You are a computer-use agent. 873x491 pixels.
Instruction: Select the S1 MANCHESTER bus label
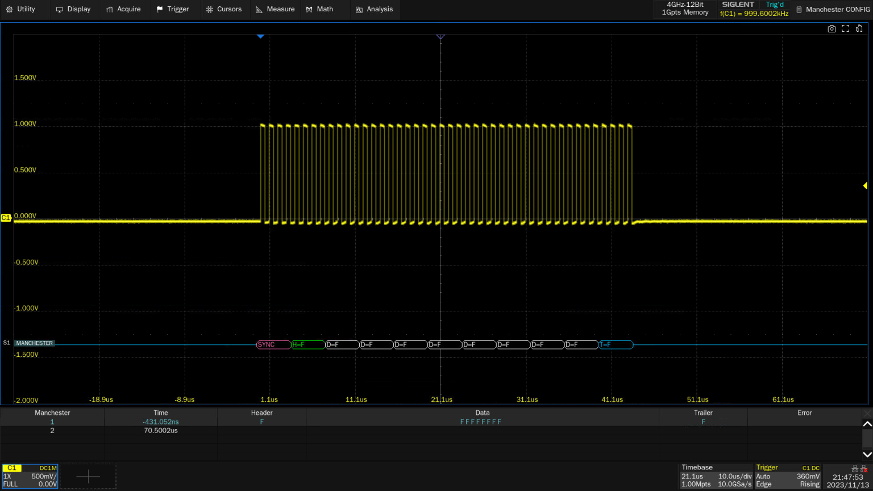tap(34, 343)
